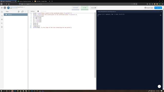Click the console URL bar
This screenshot has height=92, width=164.
(128, 11)
